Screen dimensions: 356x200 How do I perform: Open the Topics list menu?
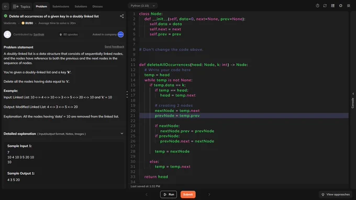(x=21, y=6)
